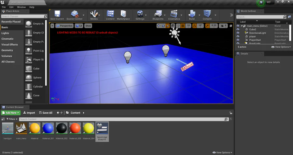Open the rotation snap angle 10° dropdown
Image resolution: width=293 pixels, height=155 pixels.
[x=200, y=26]
